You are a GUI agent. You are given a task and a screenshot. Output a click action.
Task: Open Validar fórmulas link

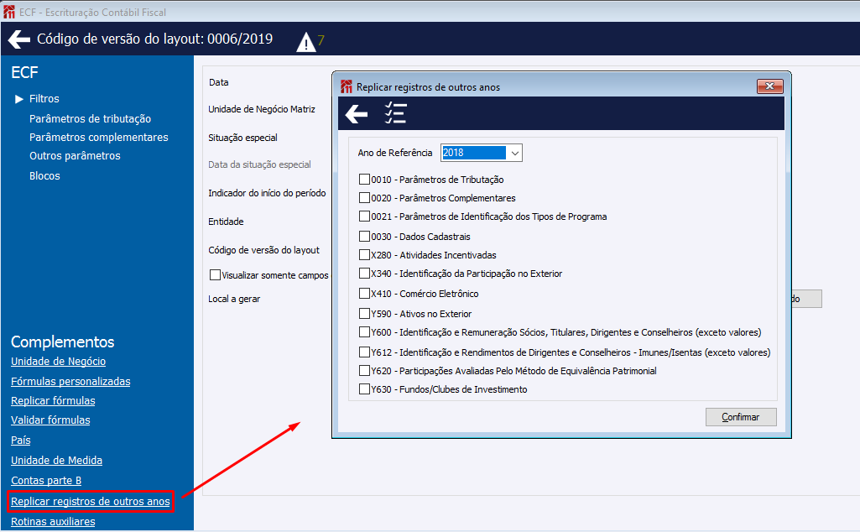(50, 420)
